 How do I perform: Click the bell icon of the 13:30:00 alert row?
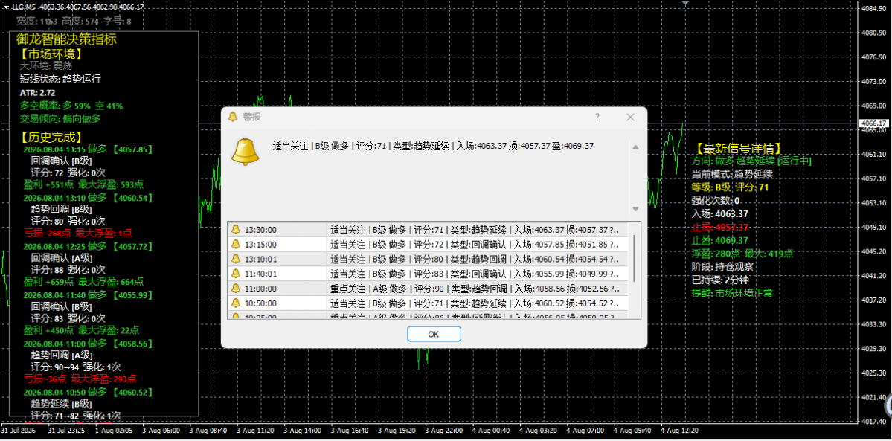coord(236,230)
